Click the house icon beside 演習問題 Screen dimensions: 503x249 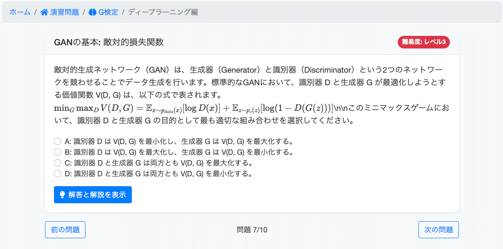(44, 12)
